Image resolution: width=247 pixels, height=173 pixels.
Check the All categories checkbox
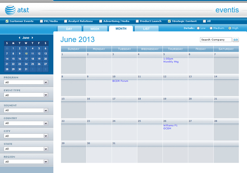click(x=204, y=21)
